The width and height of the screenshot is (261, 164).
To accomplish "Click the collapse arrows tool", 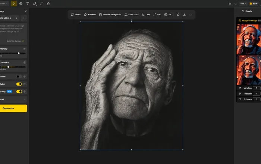I will pos(41,3).
